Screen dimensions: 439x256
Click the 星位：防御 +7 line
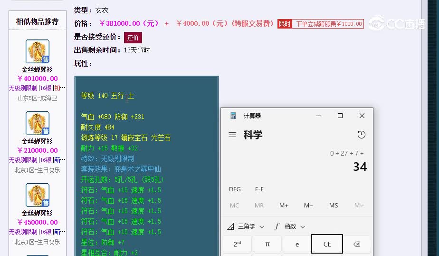tap(103, 242)
